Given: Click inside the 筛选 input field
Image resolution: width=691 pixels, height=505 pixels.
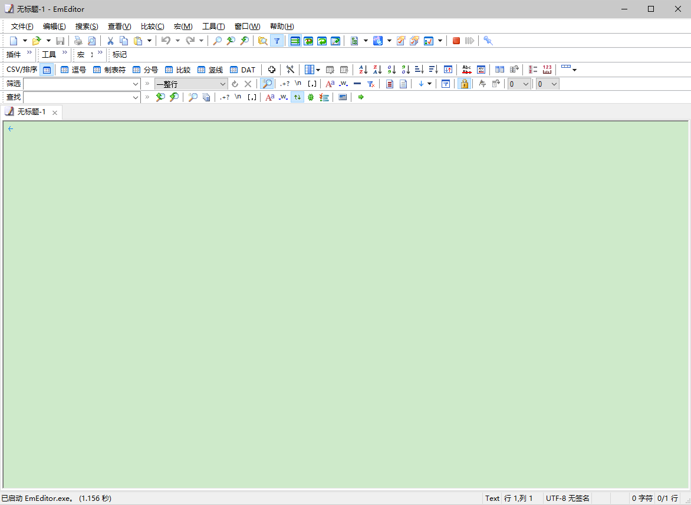Looking at the screenshot, I should coord(78,84).
